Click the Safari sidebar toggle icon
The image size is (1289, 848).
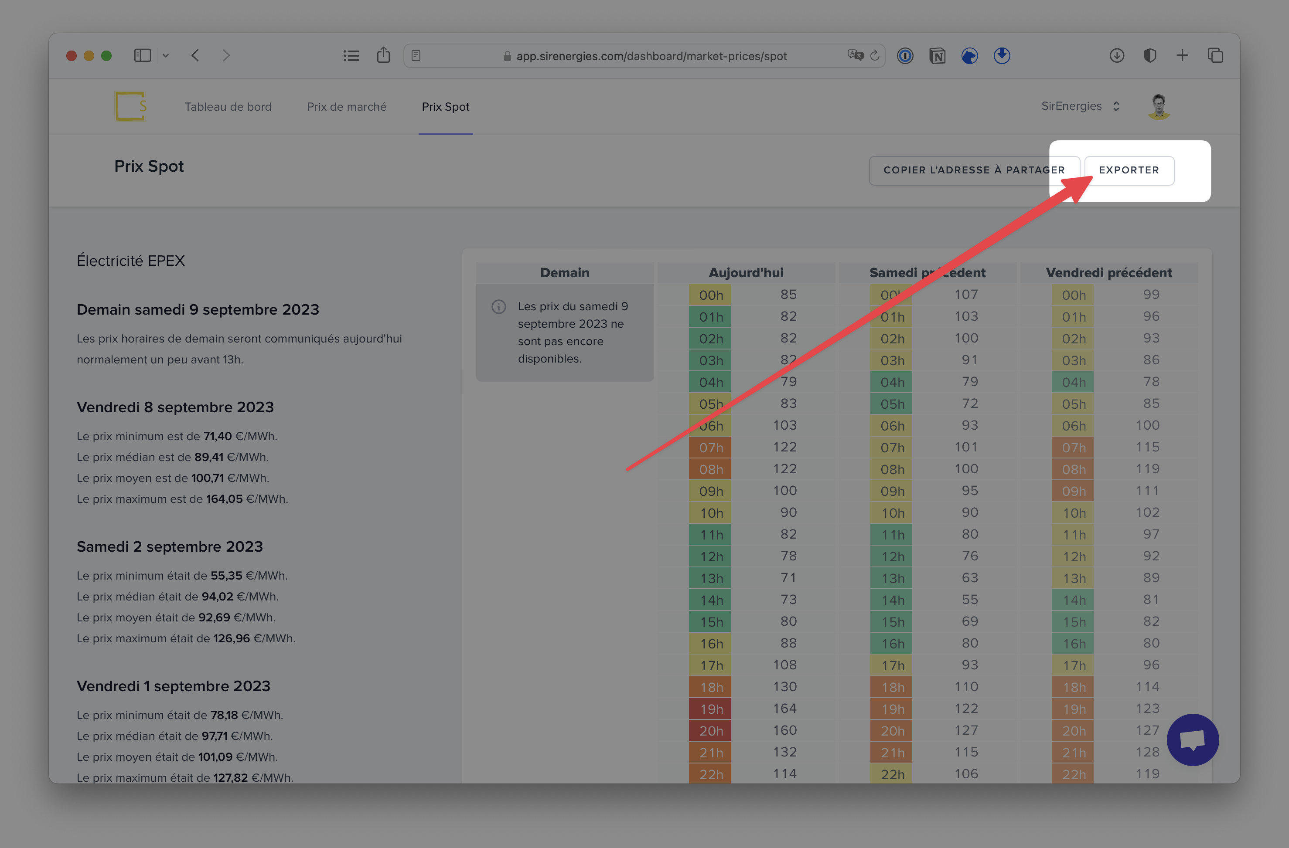143,55
